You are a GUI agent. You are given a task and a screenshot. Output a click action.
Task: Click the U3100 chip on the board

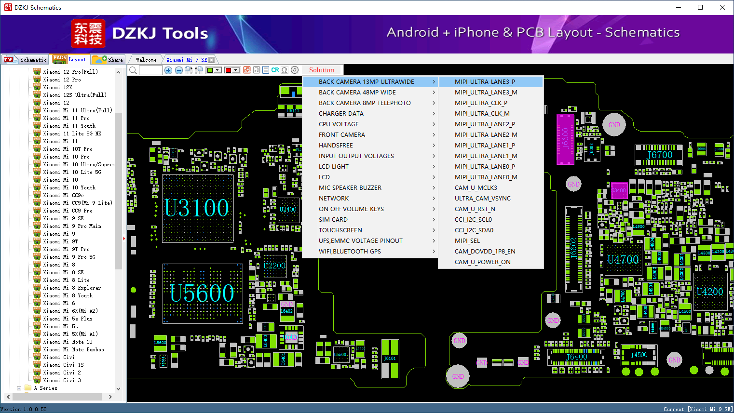coord(198,208)
